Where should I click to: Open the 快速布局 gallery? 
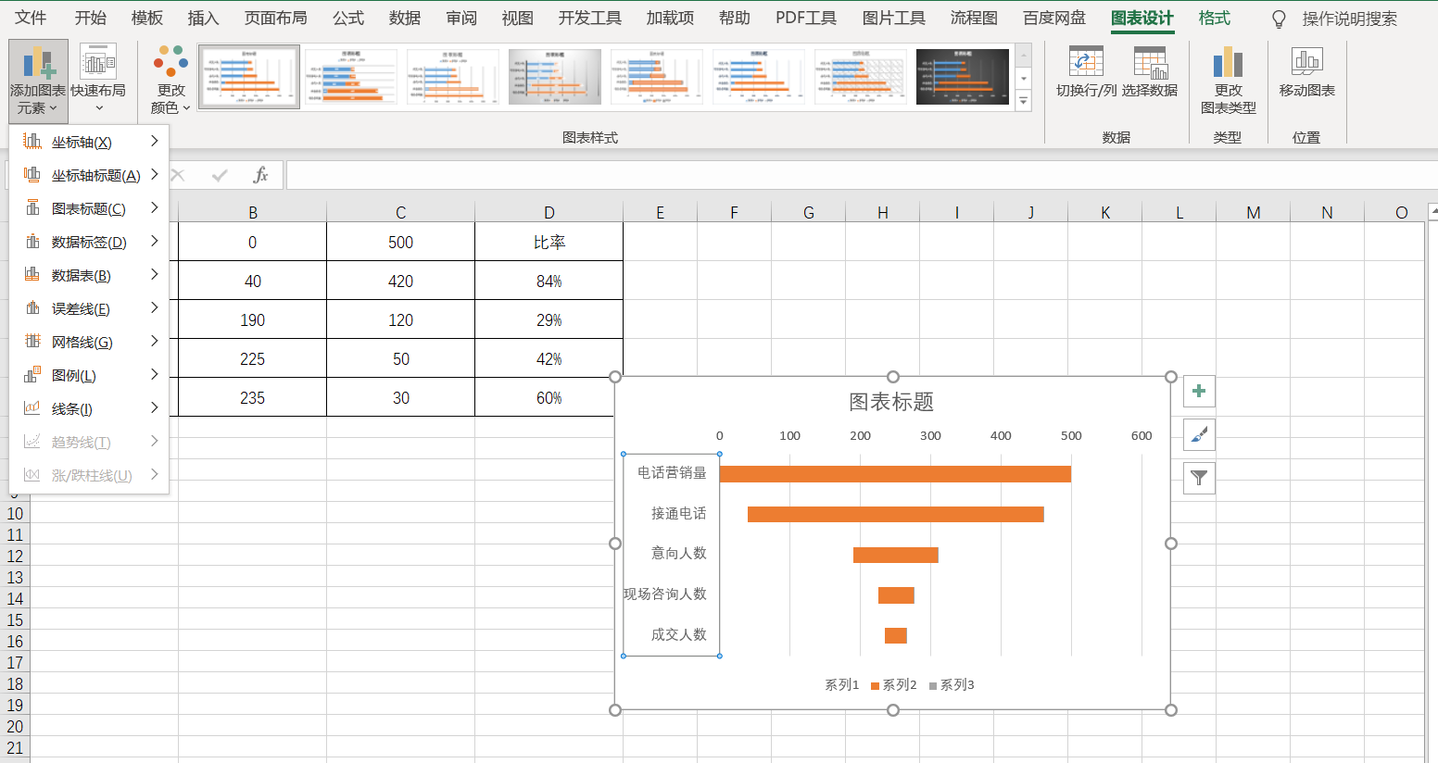(x=98, y=81)
